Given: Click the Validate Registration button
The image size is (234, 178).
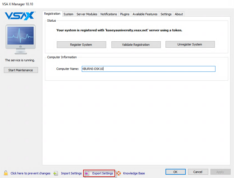Looking at the screenshot, I should click(x=136, y=45).
